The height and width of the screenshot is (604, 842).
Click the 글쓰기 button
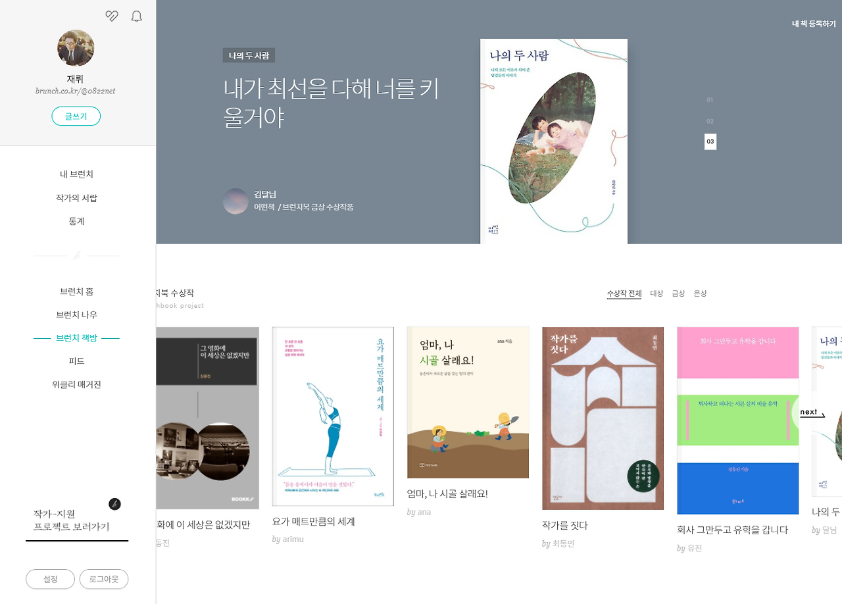pos(76,116)
